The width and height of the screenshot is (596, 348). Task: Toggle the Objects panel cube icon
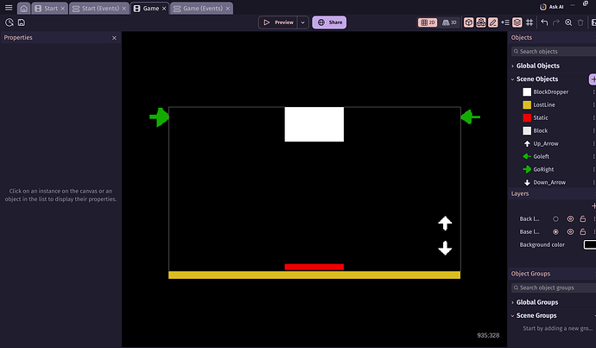click(469, 22)
